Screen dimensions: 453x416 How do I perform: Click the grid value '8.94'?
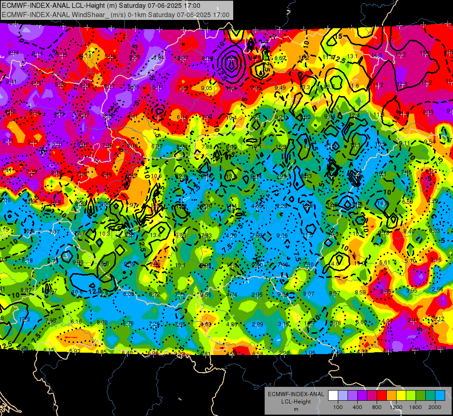13,53
